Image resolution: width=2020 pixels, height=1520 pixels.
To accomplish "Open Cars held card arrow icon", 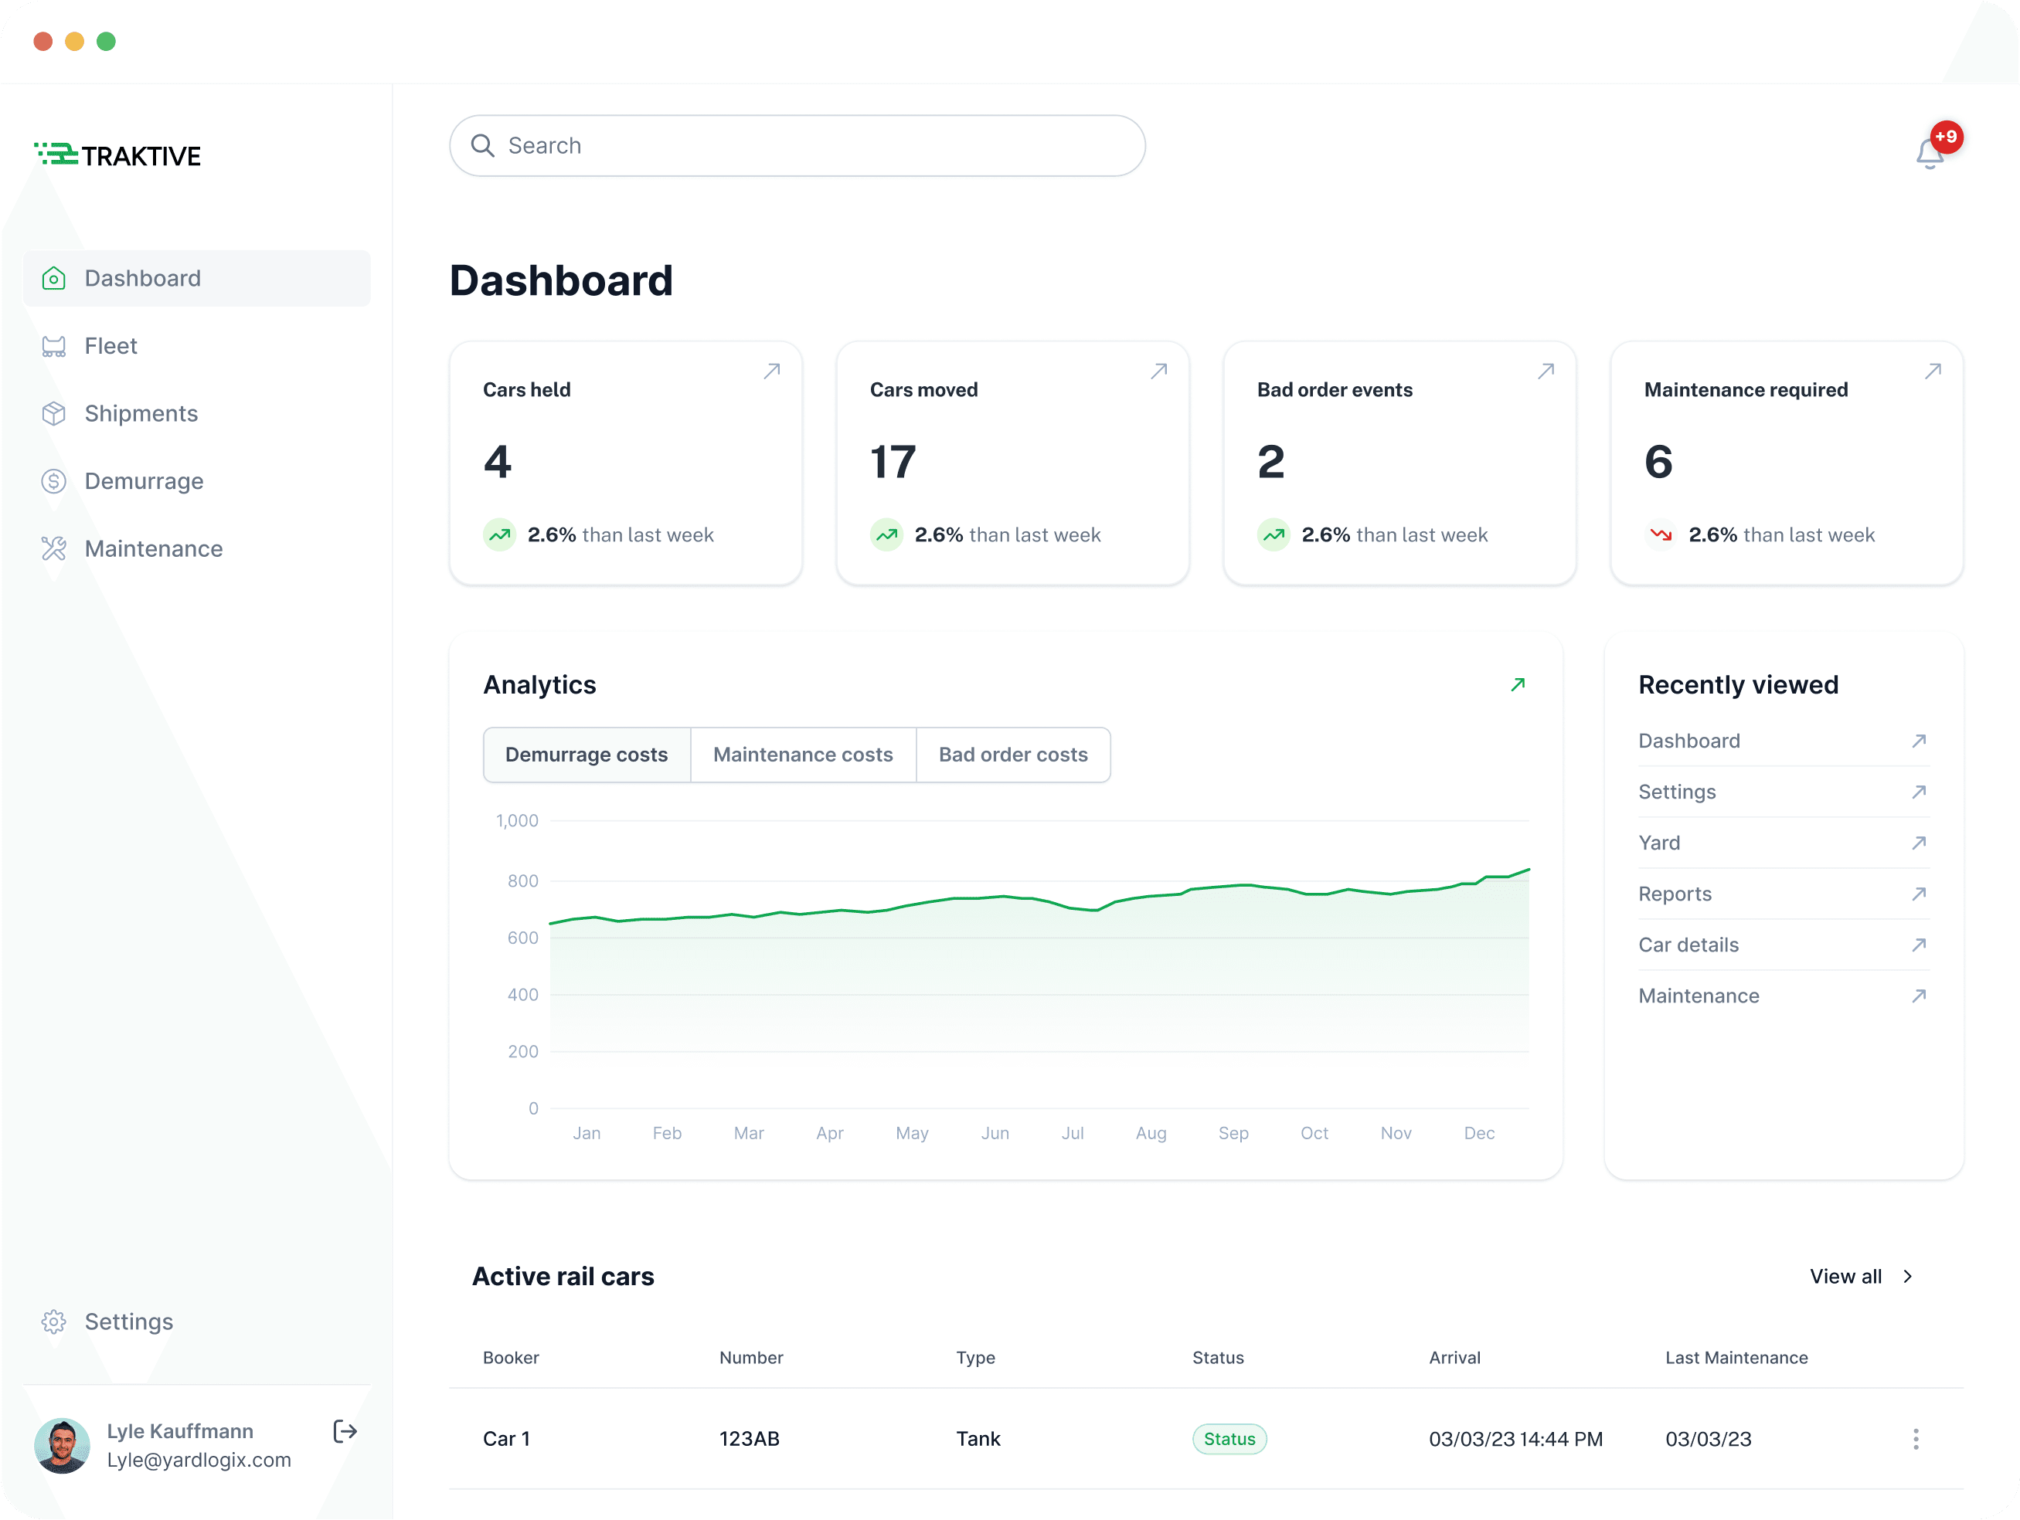I will 772,371.
